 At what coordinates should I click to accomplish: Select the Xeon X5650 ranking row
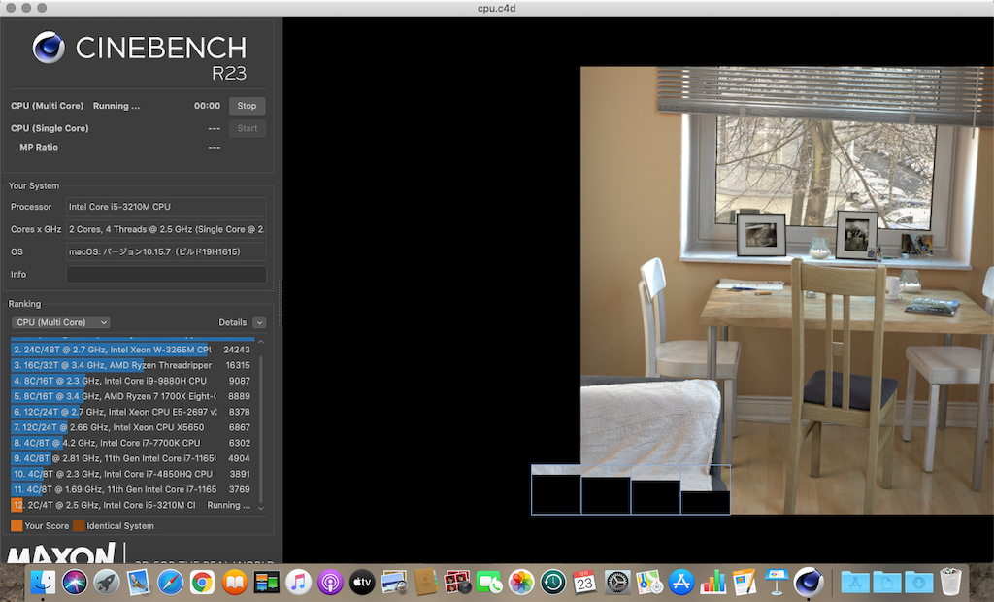pyautogui.click(x=132, y=427)
